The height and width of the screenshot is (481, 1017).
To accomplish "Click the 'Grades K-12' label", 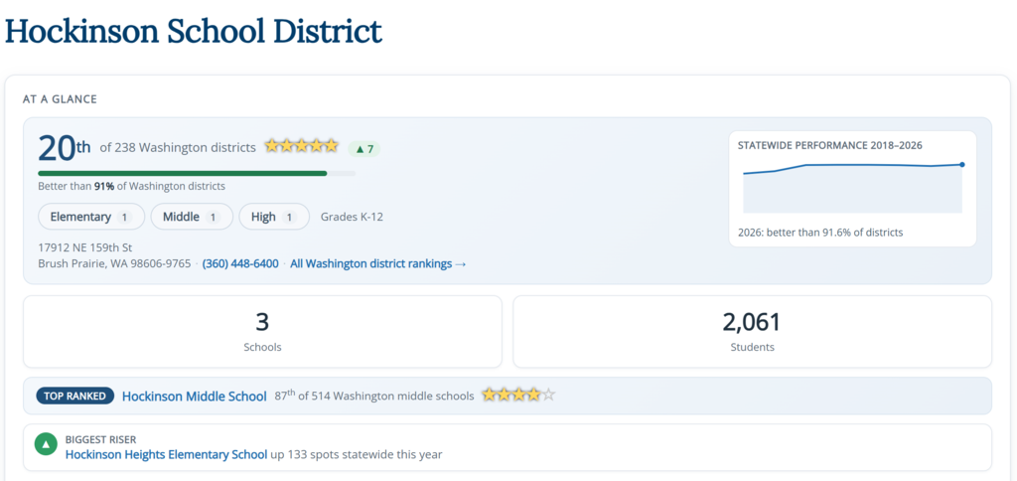I will point(352,217).
